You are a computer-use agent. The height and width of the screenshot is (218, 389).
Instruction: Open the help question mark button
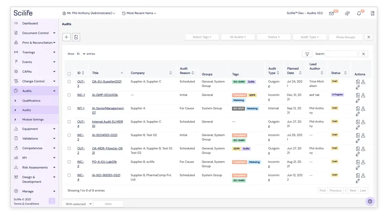[x=370, y=201]
